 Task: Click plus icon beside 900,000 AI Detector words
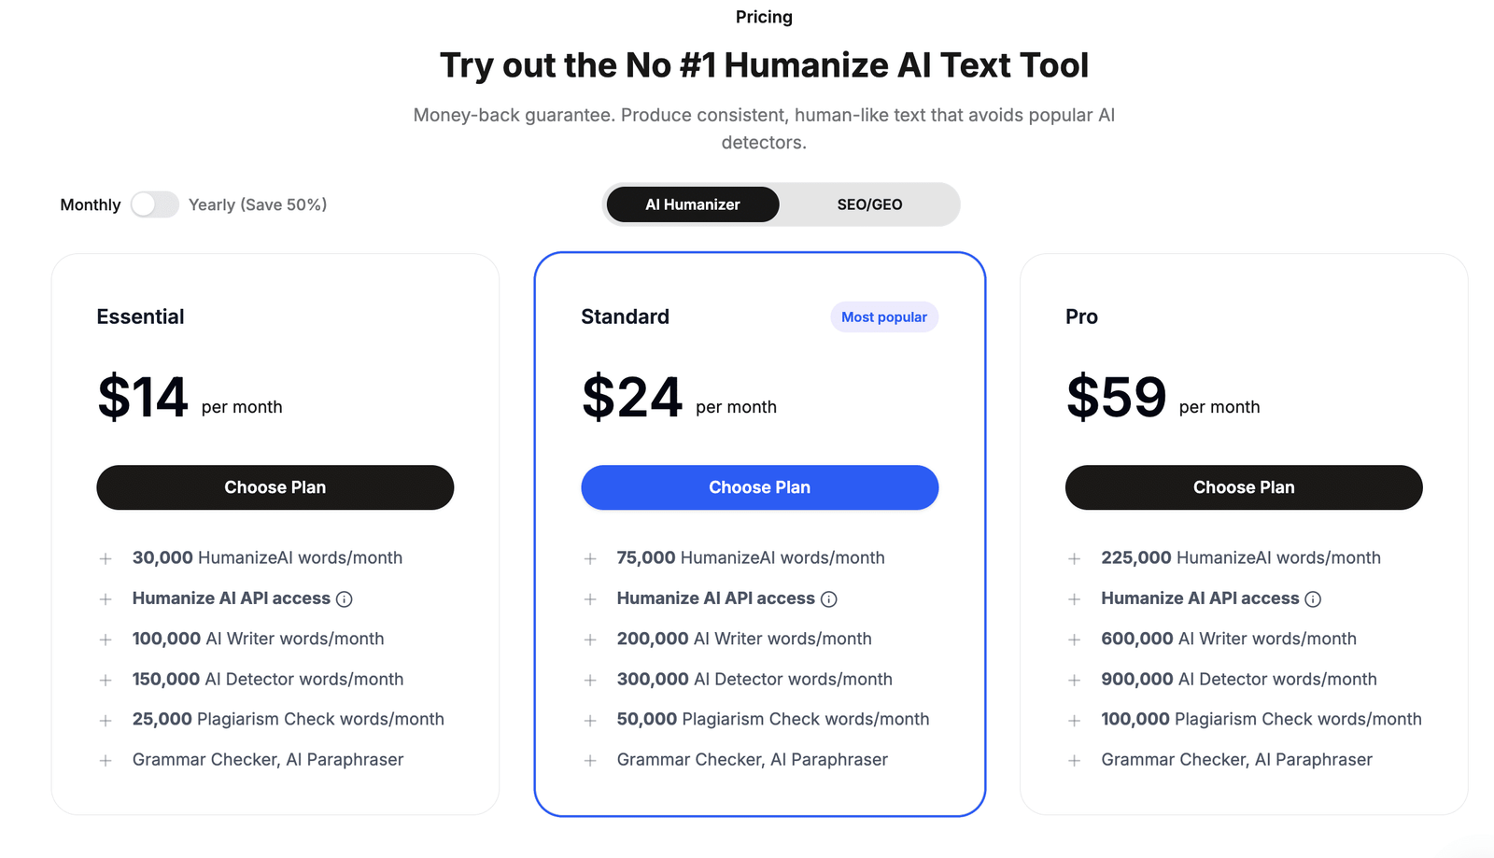[1075, 679]
